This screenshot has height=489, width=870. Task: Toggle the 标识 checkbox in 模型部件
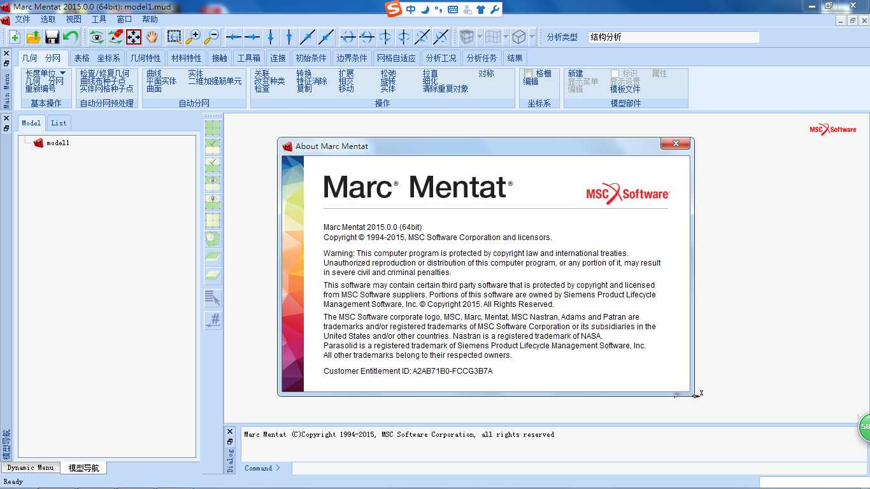point(615,74)
